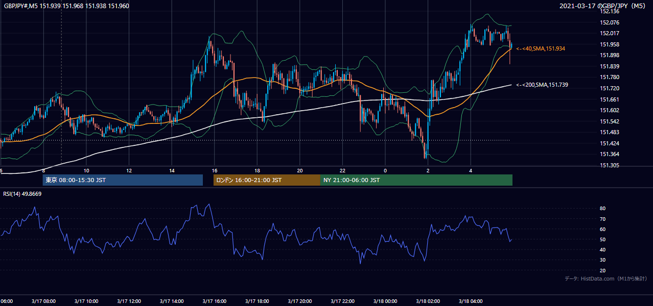This screenshot has width=653, height=306.
Task: Click the 3/17 16:00 time axis label
Action: click(215, 301)
